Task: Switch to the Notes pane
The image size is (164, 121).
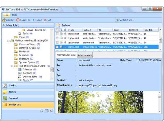Action: 12,92
